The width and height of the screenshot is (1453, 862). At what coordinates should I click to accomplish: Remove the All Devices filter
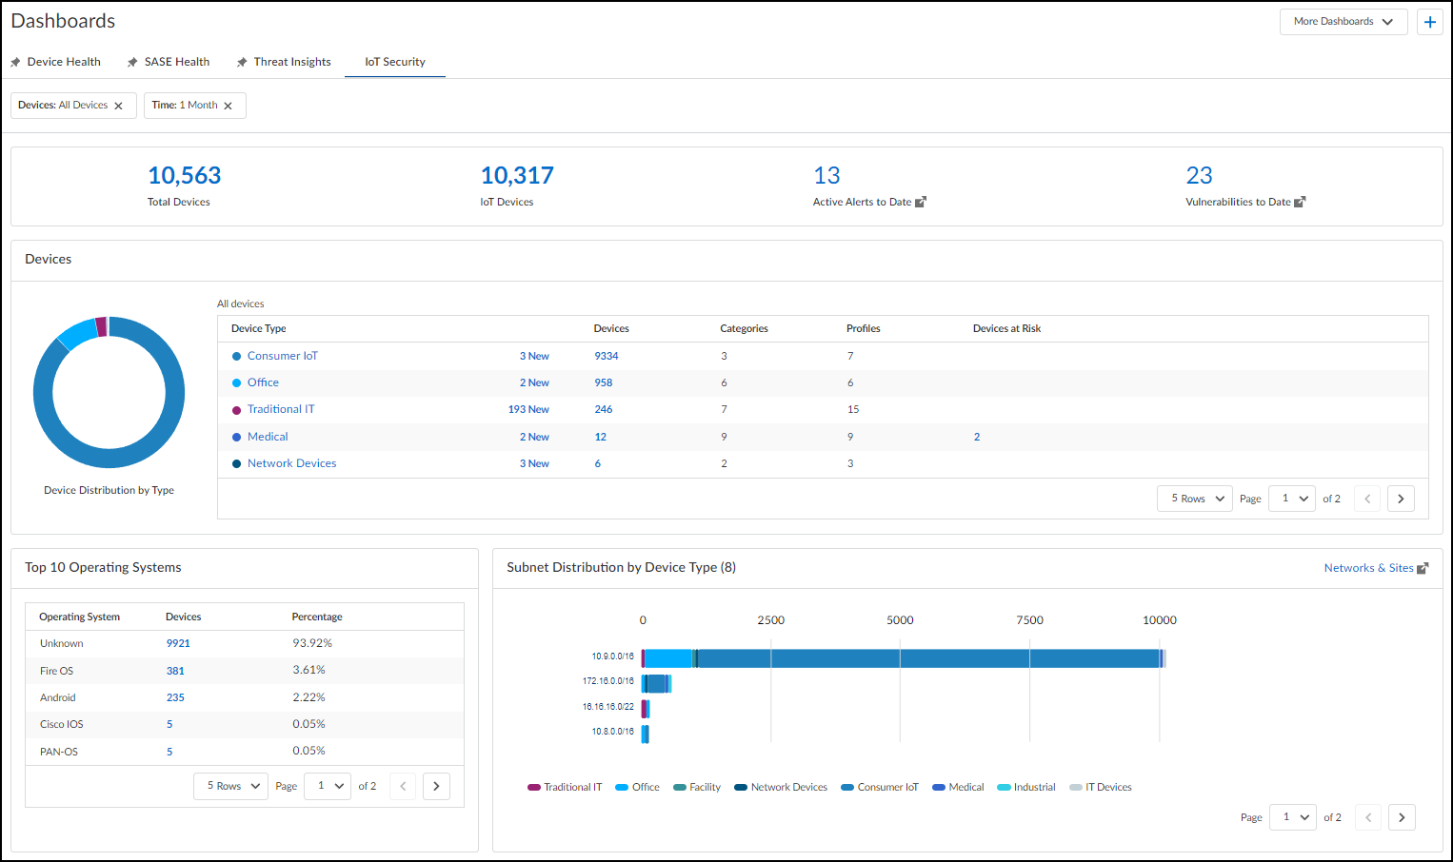[x=119, y=106]
